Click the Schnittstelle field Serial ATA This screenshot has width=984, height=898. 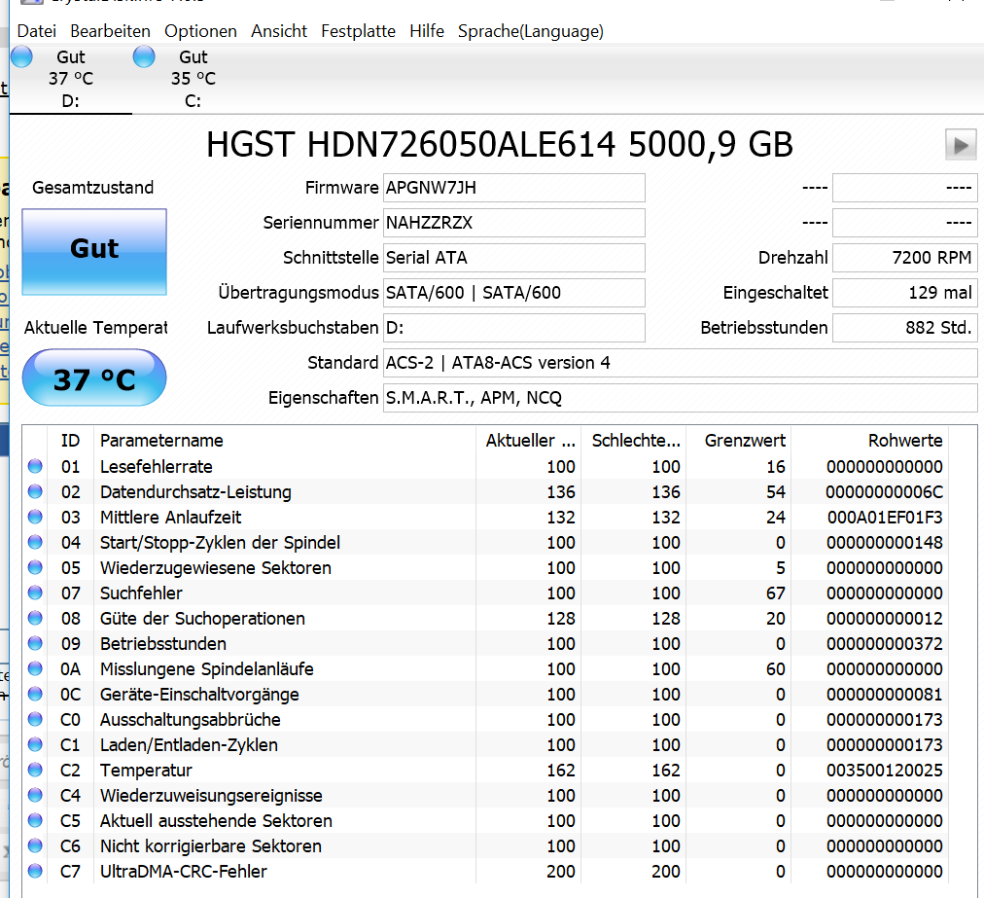(514, 258)
